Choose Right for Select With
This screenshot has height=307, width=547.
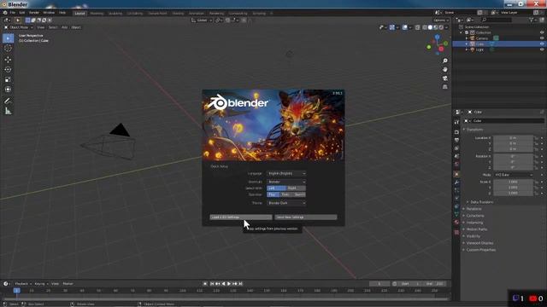[x=296, y=188]
